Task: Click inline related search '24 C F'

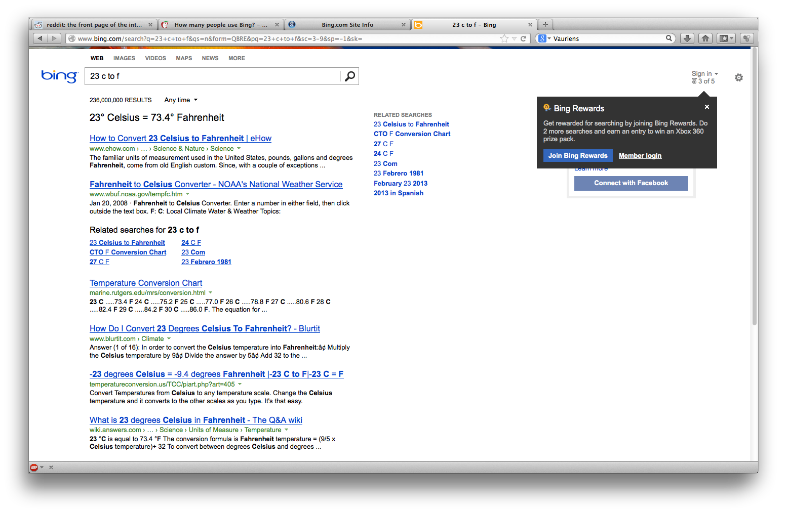Action: pos(191,243)
